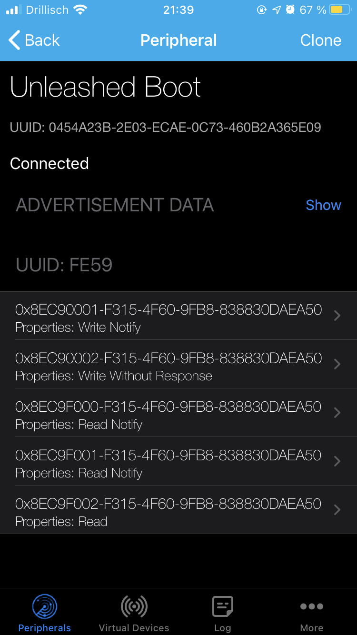The image size is (357, 635).
Task: Expand chevron for 8EC90001 characteristic
Action: [x=337, y=316]
